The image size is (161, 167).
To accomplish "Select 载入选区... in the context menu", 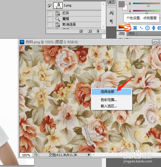I will click(x=111, y=106).
